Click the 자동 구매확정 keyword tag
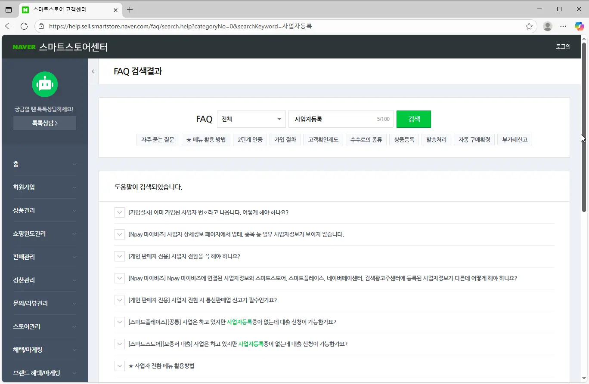The height and width of the screenshot is (384, 589). [474, 140]
